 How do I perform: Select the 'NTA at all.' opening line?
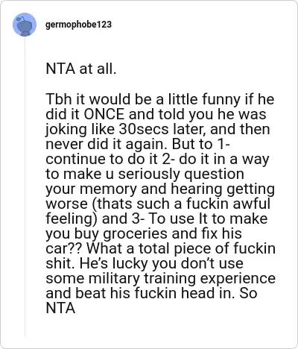click(x=81, y=69)
